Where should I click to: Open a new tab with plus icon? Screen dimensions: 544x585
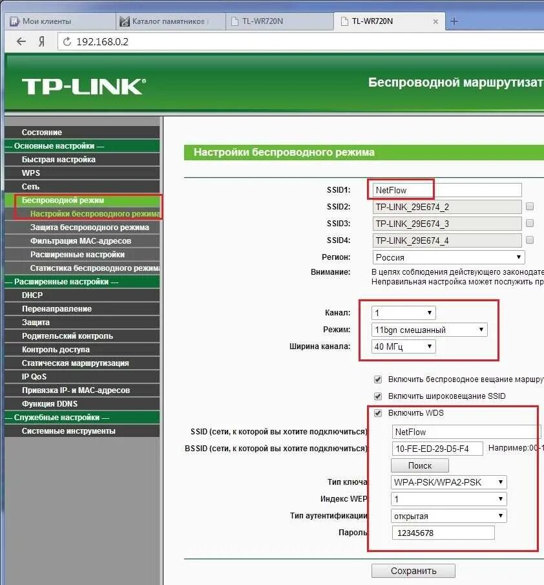coord(454,21)
